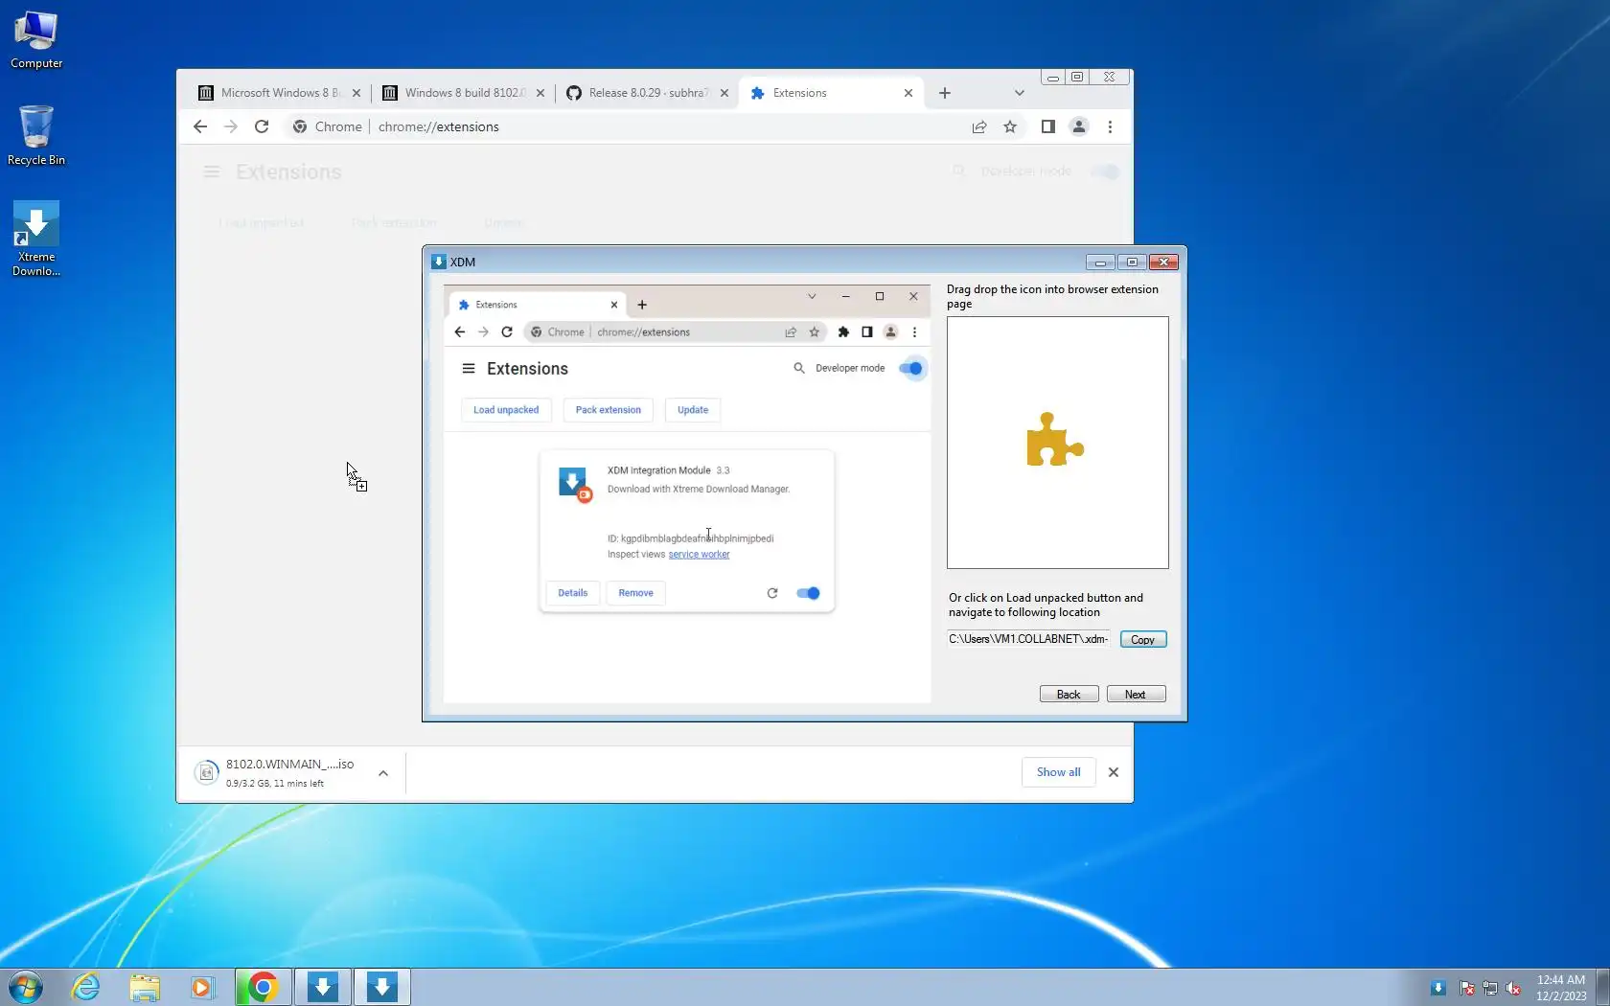Close the Windows 8 build 8102 tab
The height and width of the screenshot is (1006, 1610).
coord(540,93)
